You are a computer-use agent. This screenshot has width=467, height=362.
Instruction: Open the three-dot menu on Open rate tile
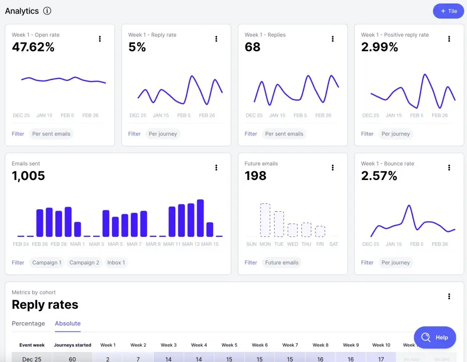click(100, 39)
